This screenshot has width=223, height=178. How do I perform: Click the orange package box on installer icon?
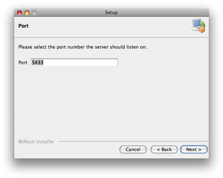[202, 30]
